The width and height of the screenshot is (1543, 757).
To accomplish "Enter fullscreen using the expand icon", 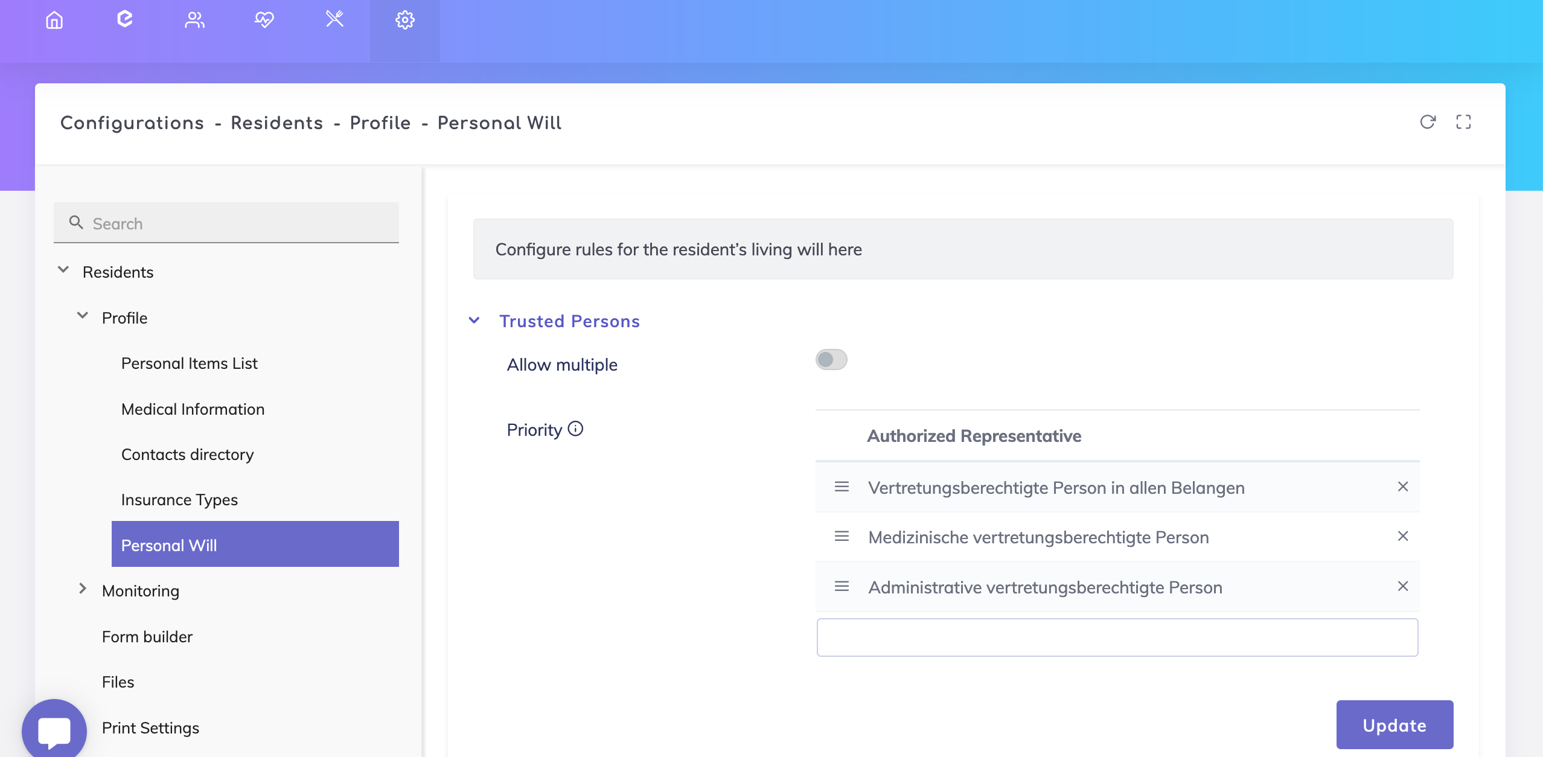I will [1463, 122].
